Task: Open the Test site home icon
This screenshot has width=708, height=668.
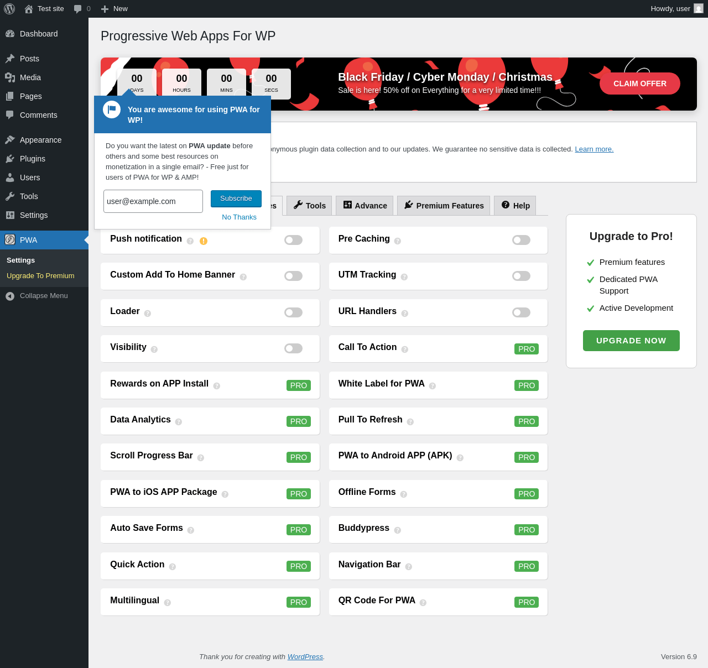Action: (29, 9)
